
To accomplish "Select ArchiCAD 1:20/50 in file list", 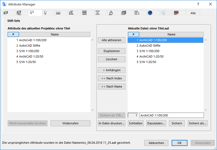I will [165, 56].
